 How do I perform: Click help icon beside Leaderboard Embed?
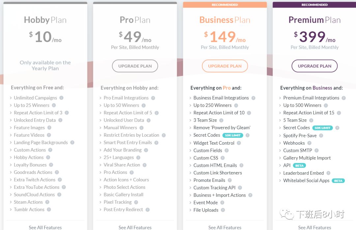pyautogui.click(x=328, y=173)
